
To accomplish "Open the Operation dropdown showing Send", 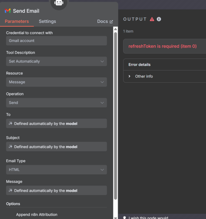I will pos(56,103).
